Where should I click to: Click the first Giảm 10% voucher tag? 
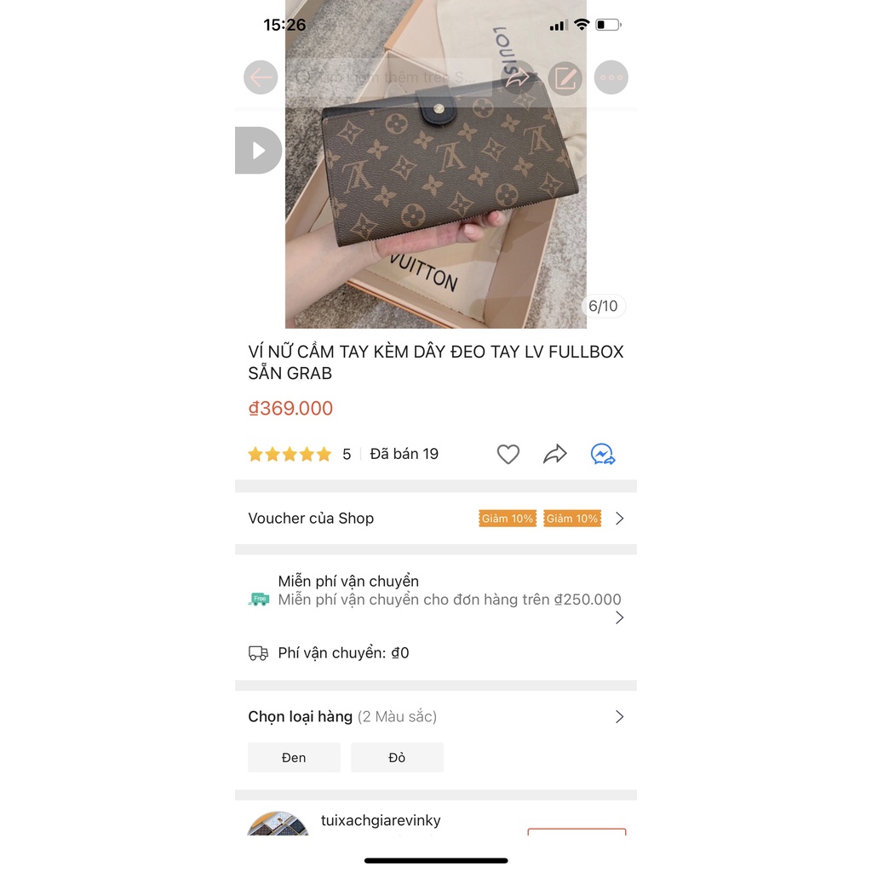pyautogui.click(x=508, y=519)
